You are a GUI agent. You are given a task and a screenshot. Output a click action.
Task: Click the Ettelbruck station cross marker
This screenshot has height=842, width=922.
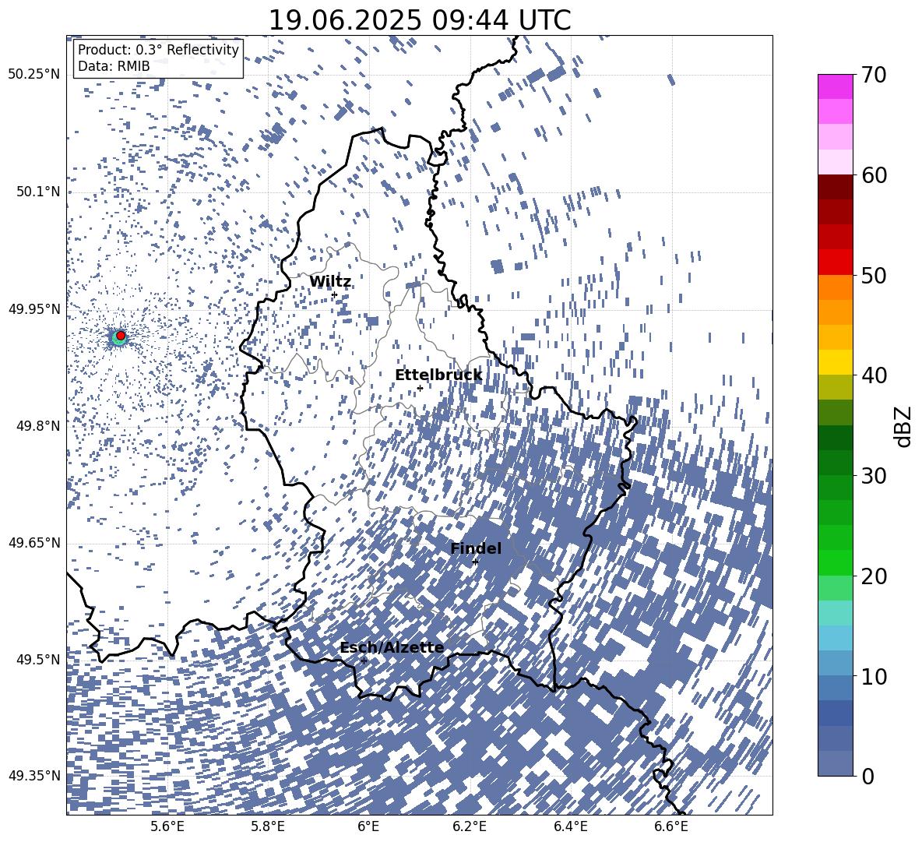(420, 388)
